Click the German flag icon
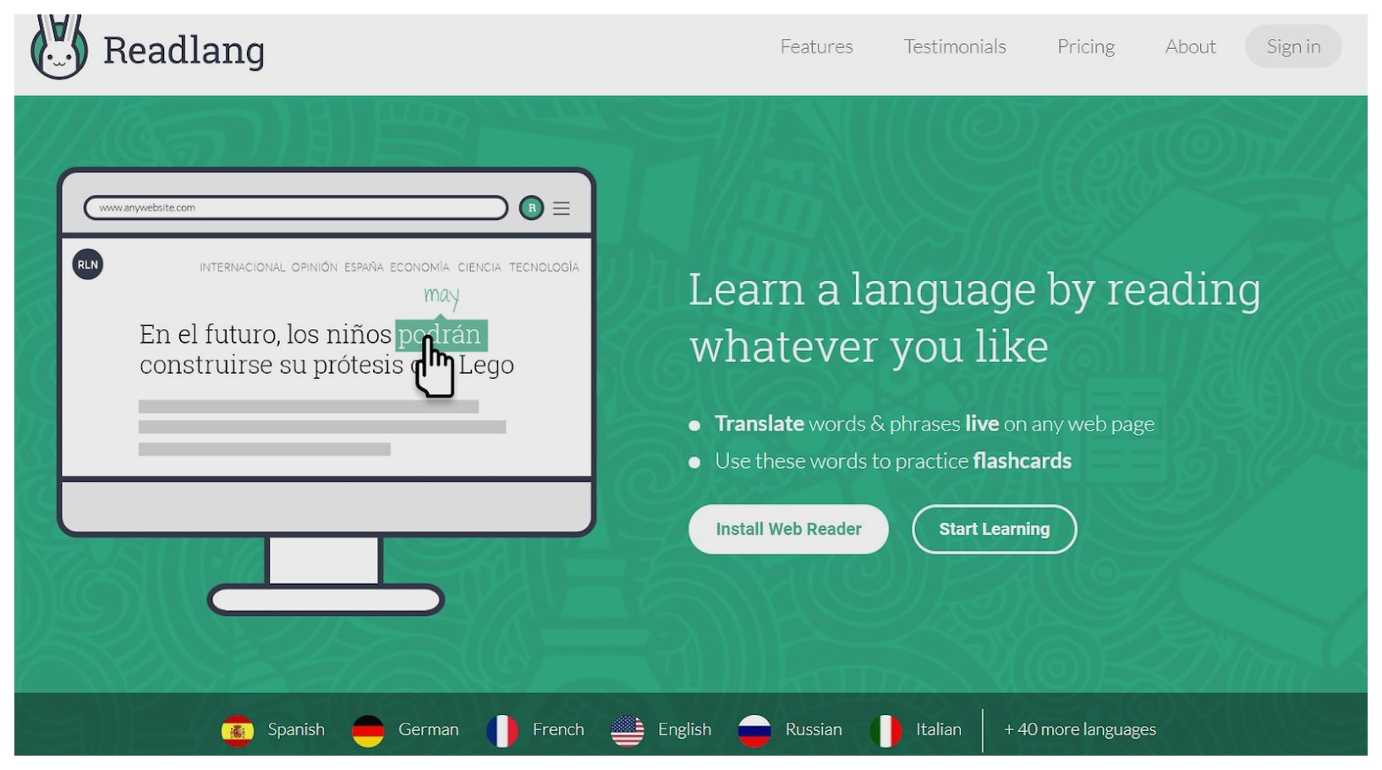This screenshot has height=770, width=1382. pyautogui.click(x=368, y=730)
